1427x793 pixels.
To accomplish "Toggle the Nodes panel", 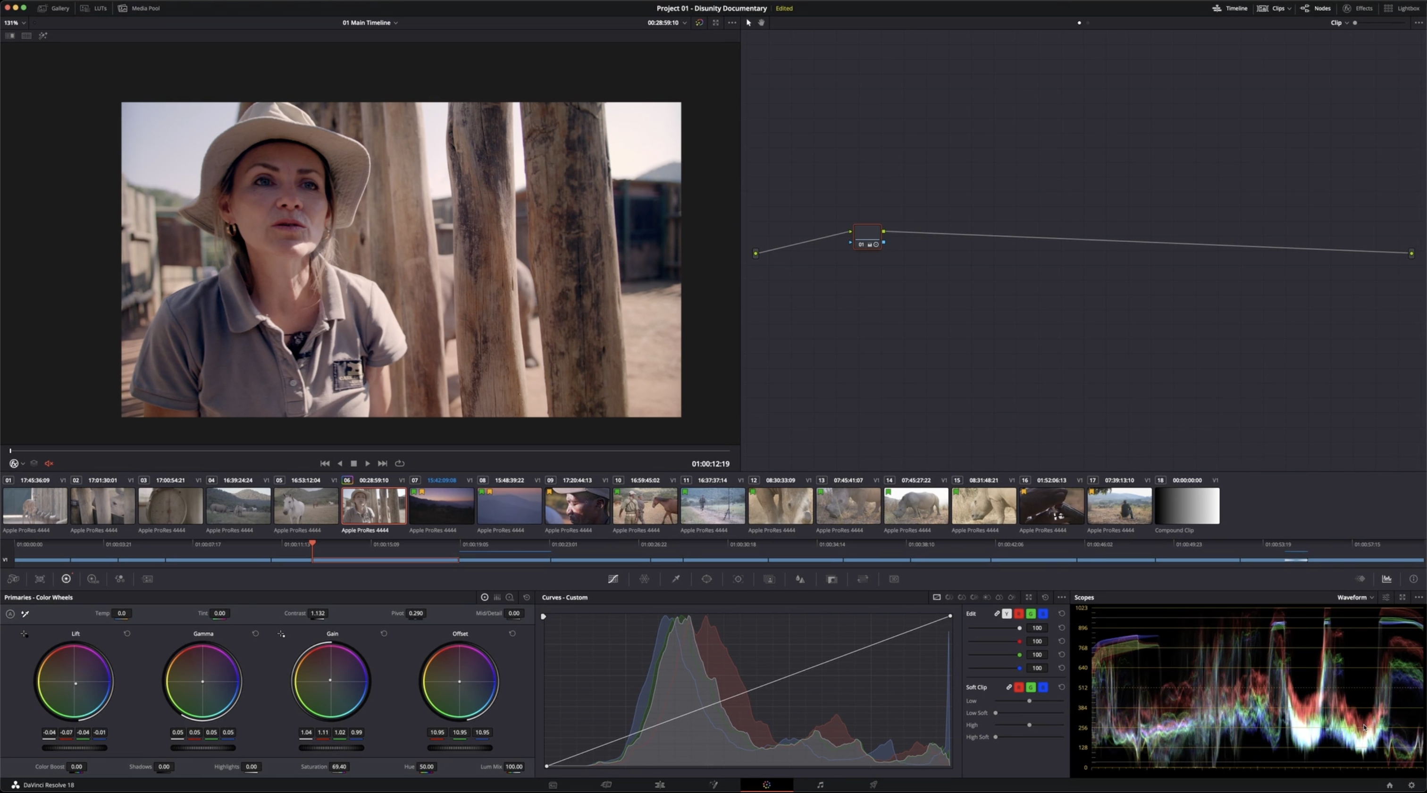I will point(1315,8).
